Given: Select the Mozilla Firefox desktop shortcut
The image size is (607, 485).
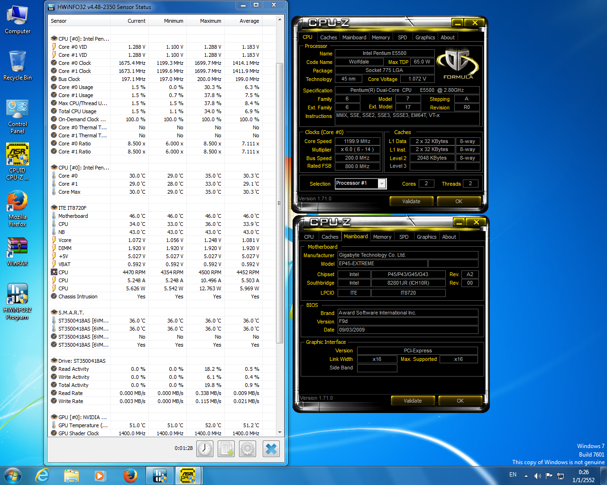Looking at the screenshot, I should point(18,208).
